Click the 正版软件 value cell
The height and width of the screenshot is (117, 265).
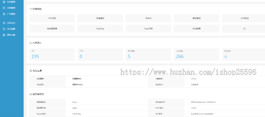click(x=225, y=85)
